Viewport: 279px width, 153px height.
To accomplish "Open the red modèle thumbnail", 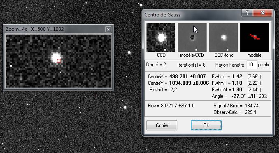I will click(x=255, y=37).
